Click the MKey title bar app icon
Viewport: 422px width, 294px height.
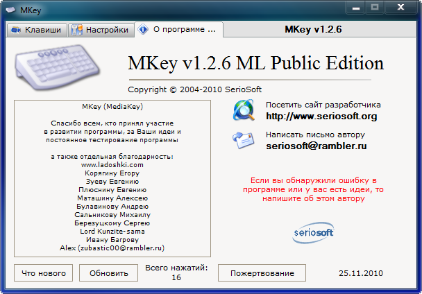click(11, 10)
